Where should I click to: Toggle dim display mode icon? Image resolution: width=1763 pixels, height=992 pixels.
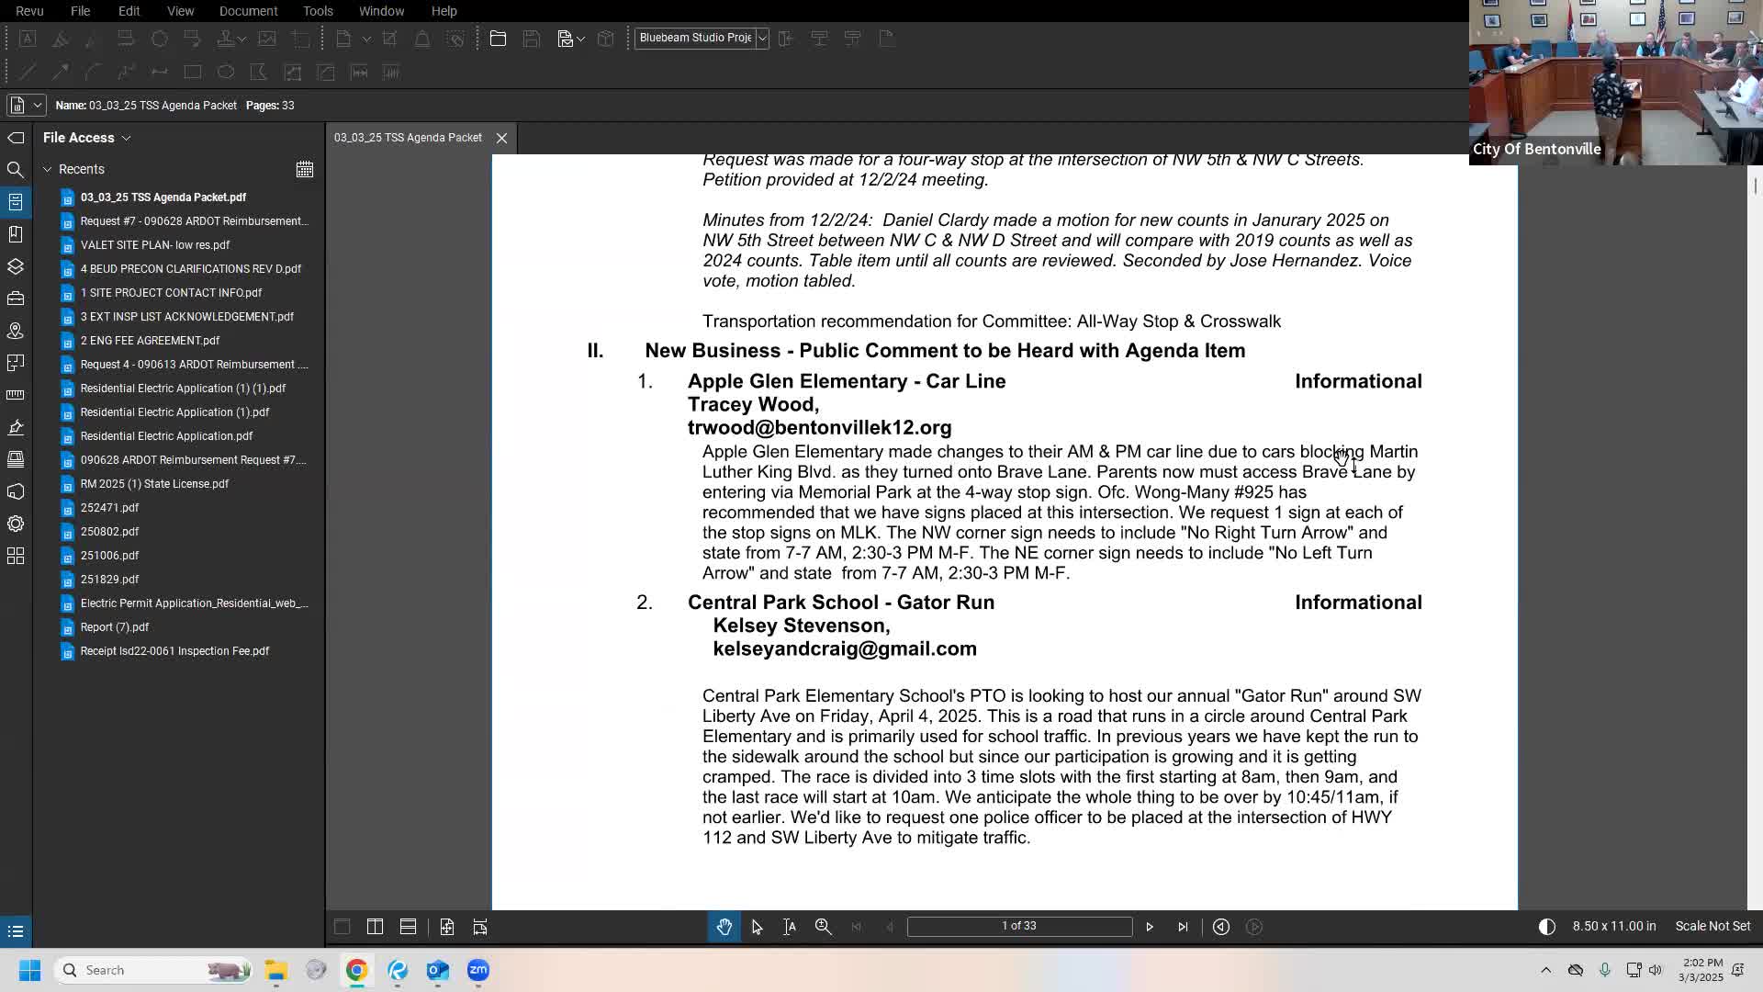point(1546,926)
